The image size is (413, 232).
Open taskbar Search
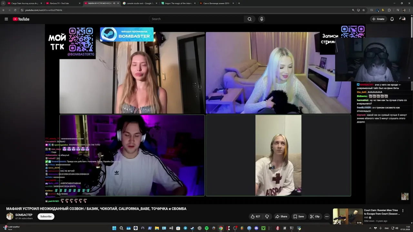121,228
